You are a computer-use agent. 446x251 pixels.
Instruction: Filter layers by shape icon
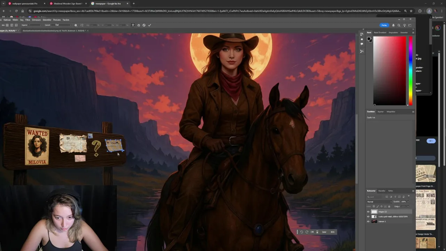[399, 197]
